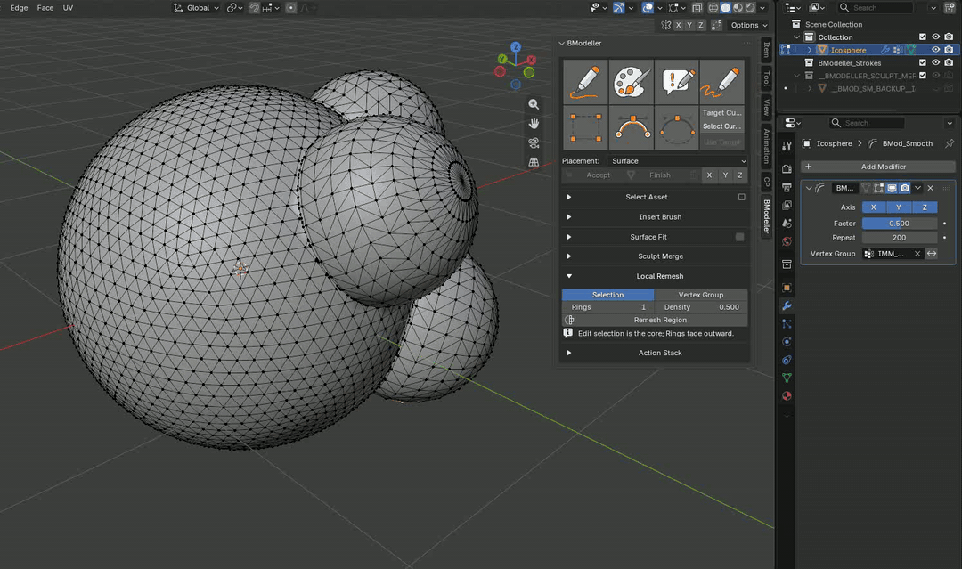This screenshot has width=962, height=569.
Task: Select the bezier curve handle tool
Action: [x=631, y=127]
